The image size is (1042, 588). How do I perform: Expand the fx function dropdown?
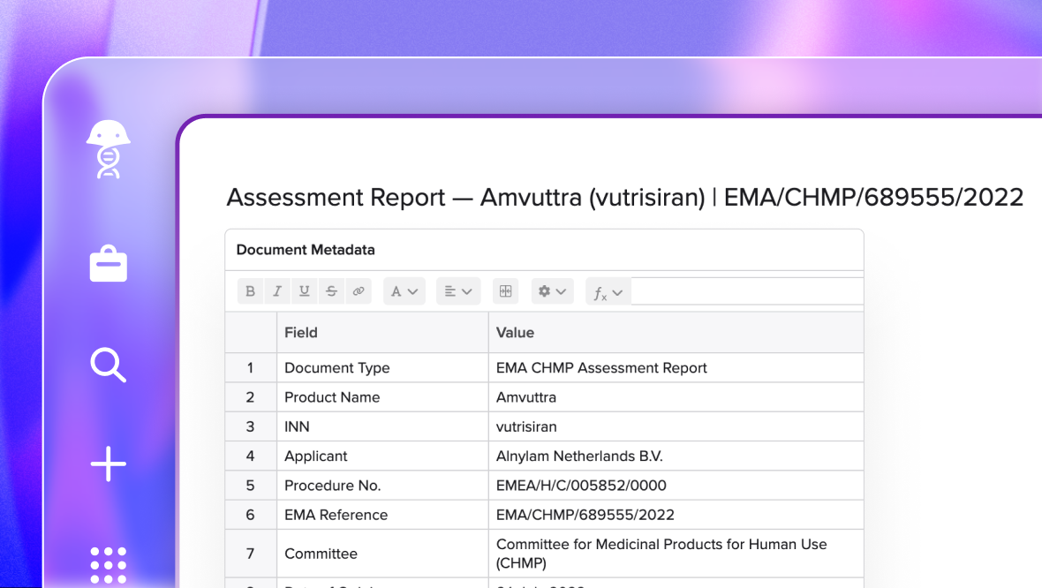click(608, 291)
